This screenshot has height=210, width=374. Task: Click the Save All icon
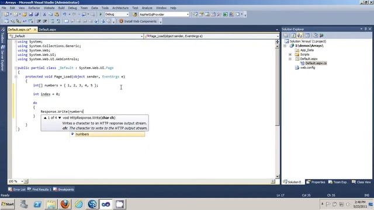coord(36,15)
